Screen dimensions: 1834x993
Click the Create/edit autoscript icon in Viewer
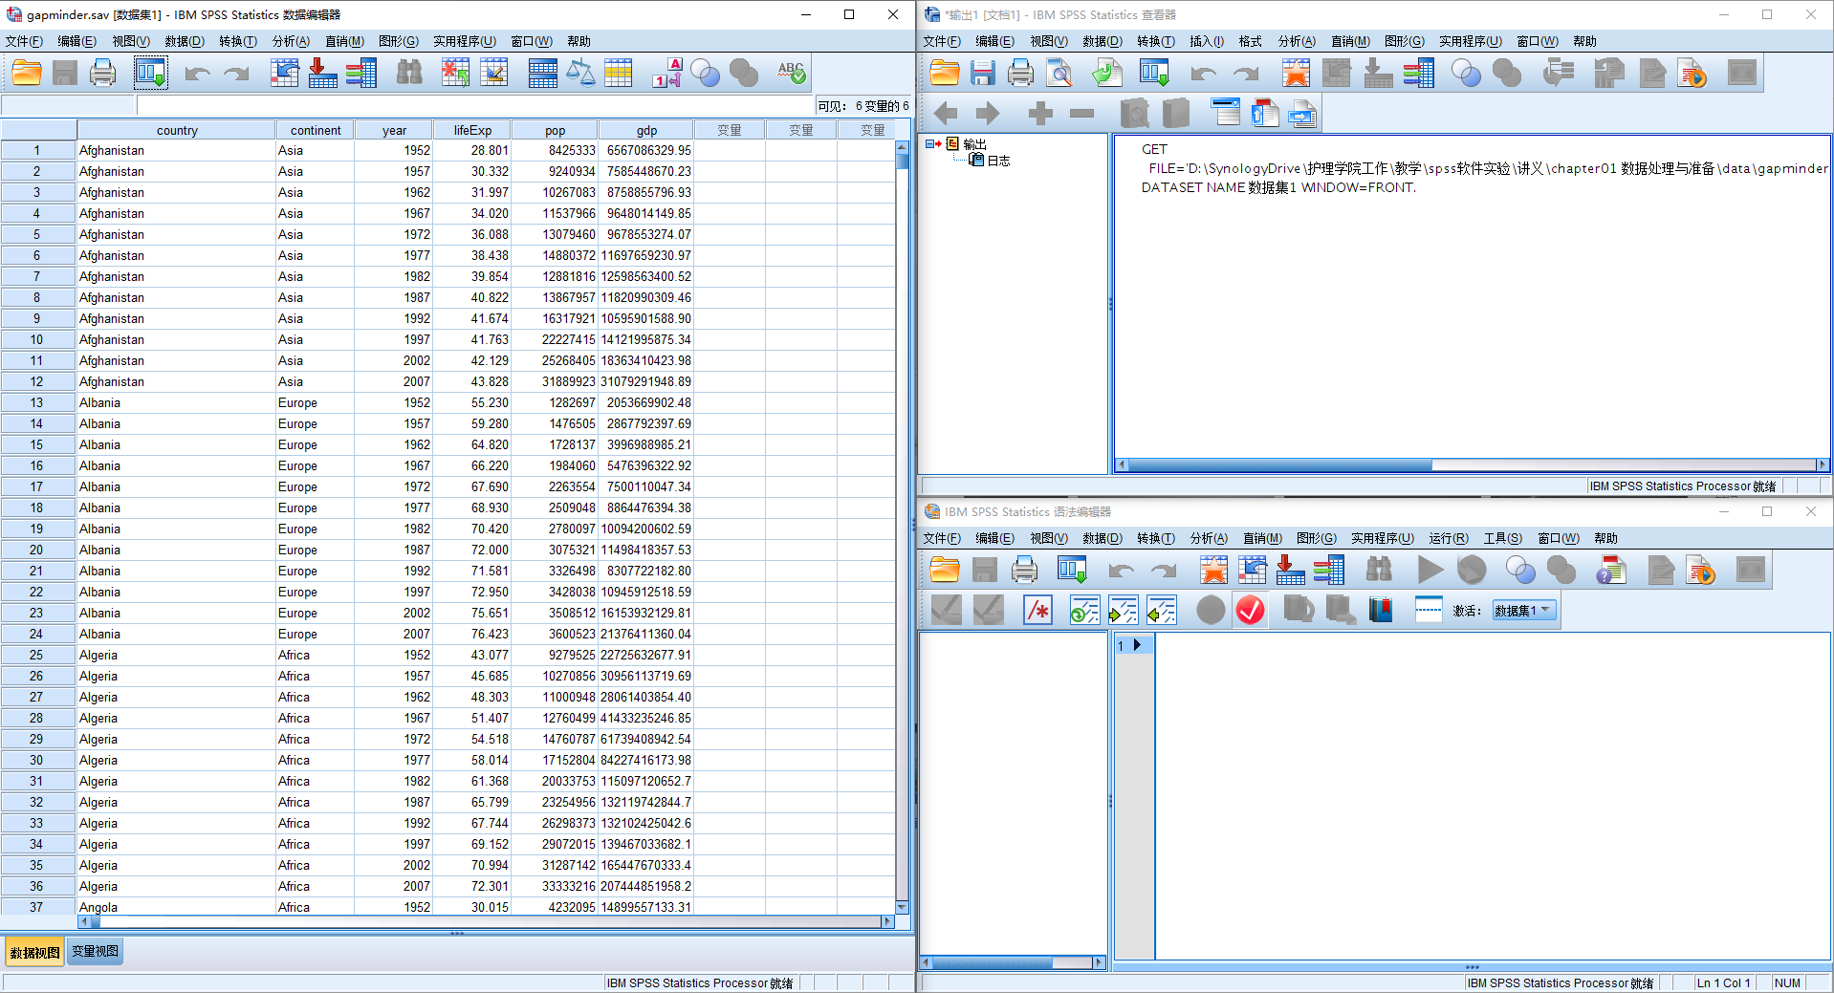[x=1651, y=73]
